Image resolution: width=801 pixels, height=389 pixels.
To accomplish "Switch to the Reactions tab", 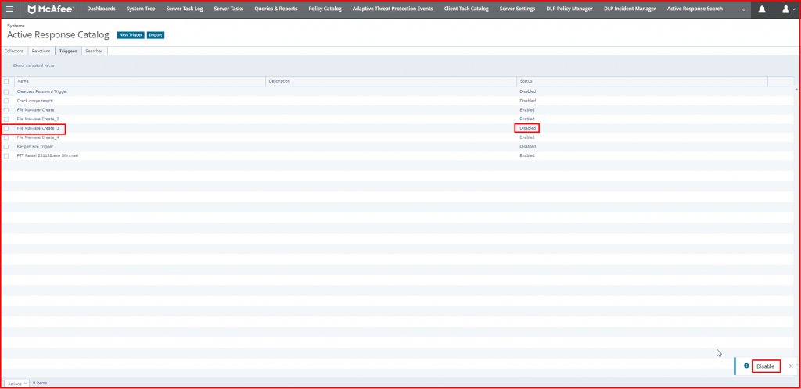I will (x=41, y=51).
